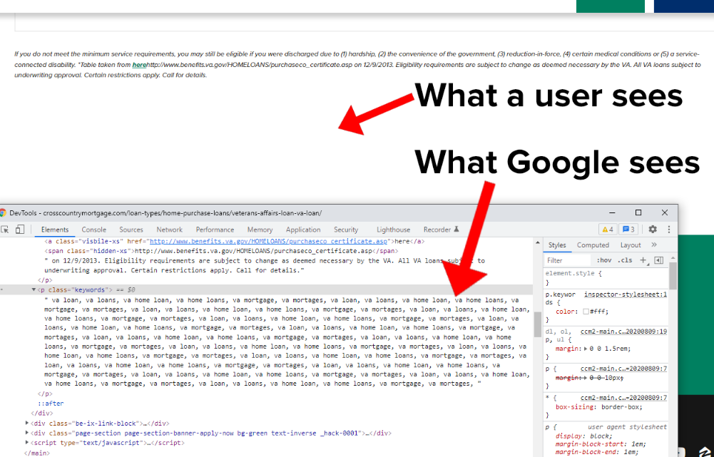Click the Styles Filter input field

point(567,260)
